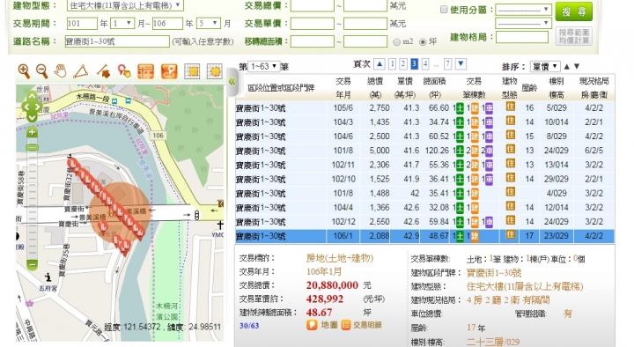Open the end month dropdown

[x=208, y=24]
